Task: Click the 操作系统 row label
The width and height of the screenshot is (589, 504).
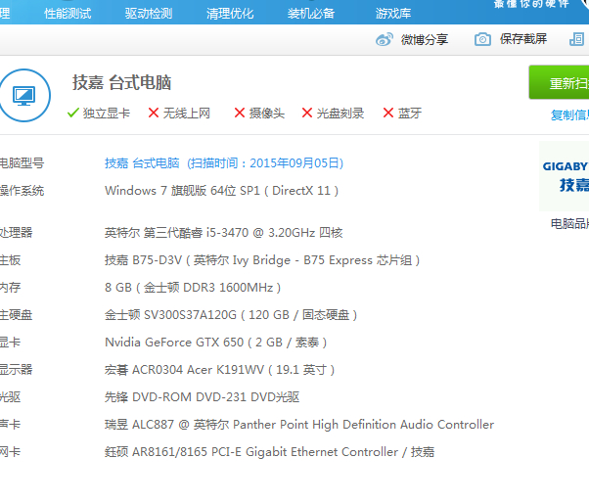Action: (22, 191)
